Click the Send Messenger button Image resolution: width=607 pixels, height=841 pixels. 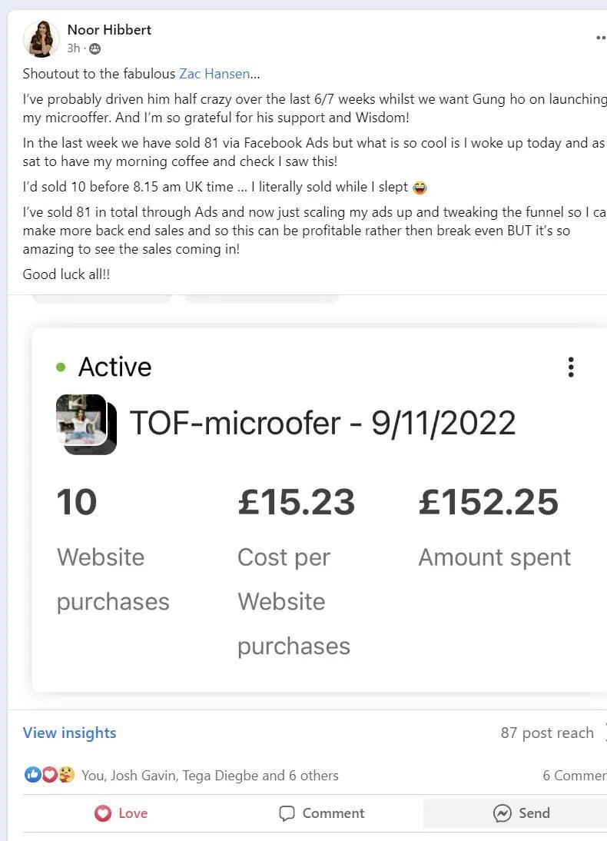522,813
